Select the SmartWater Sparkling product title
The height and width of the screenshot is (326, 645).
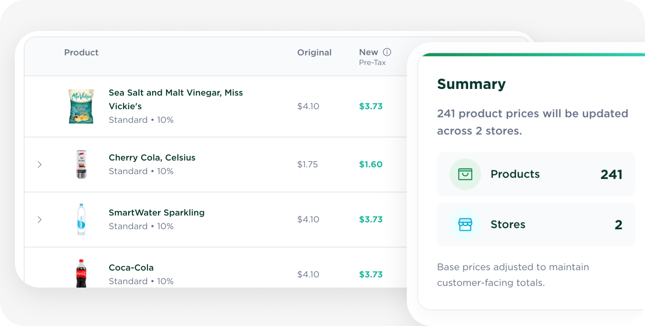click(x=157, y=213)
